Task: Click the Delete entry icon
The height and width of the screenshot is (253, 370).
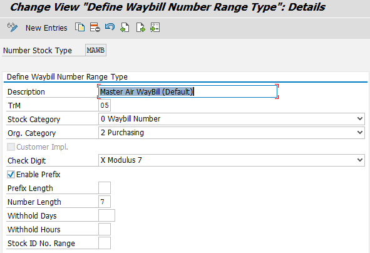Action: tap(95, 28)
